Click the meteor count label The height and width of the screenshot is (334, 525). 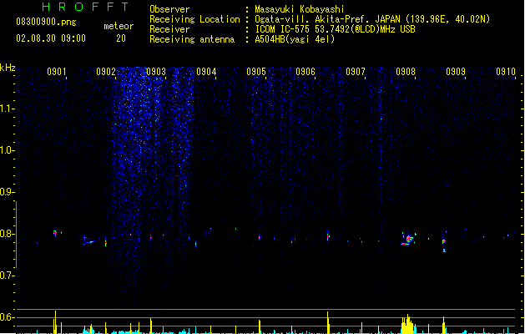click(119, 26)
